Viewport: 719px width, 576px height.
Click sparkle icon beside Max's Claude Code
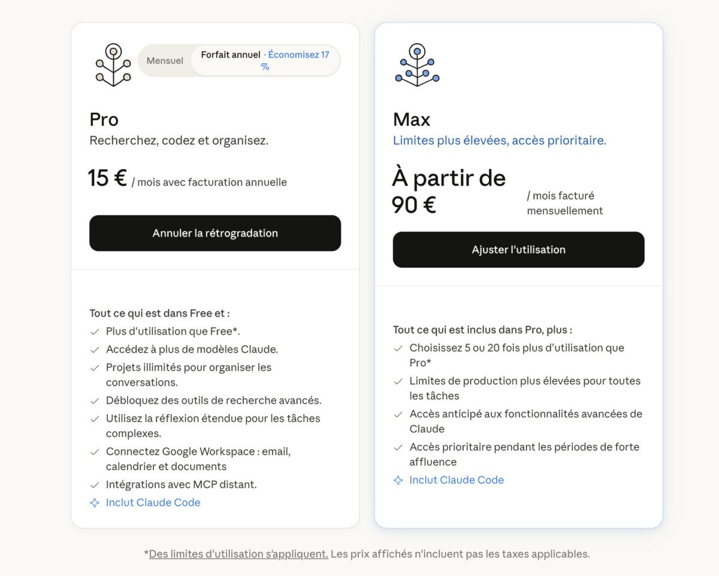[398, 480]
